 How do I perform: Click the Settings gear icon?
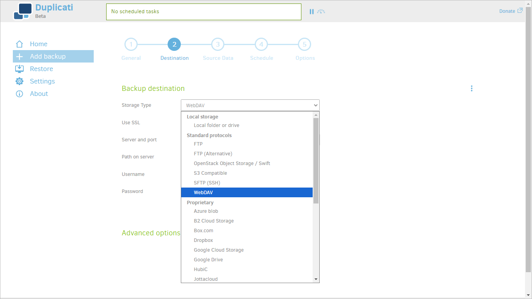pos(19,81)
